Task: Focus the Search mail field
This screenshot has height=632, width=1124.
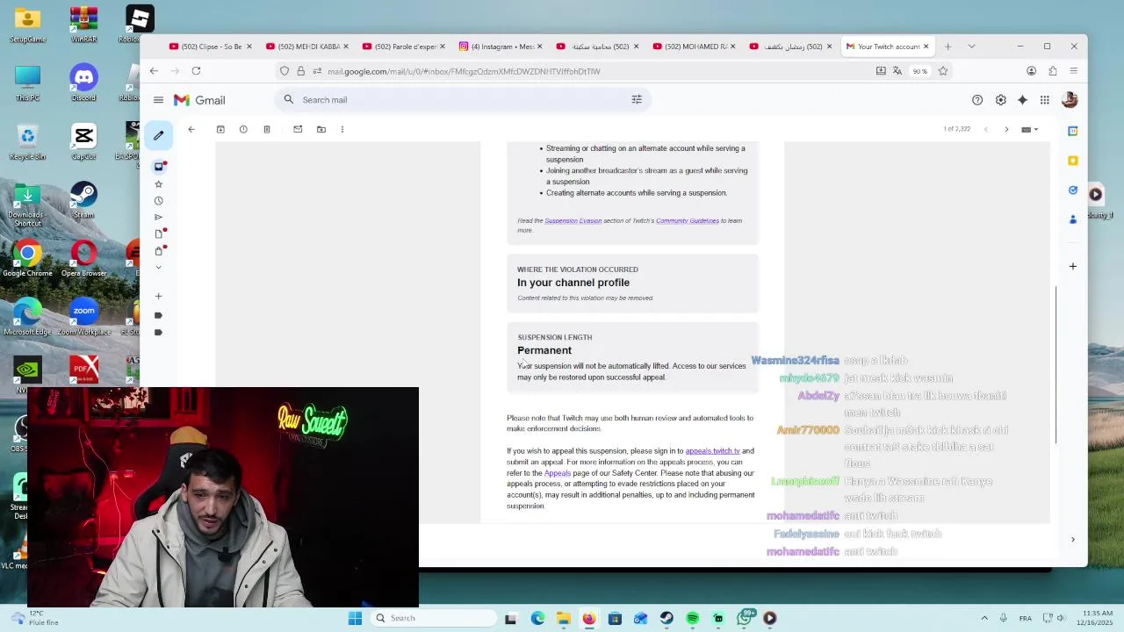Action: click(x=461, y=100)
